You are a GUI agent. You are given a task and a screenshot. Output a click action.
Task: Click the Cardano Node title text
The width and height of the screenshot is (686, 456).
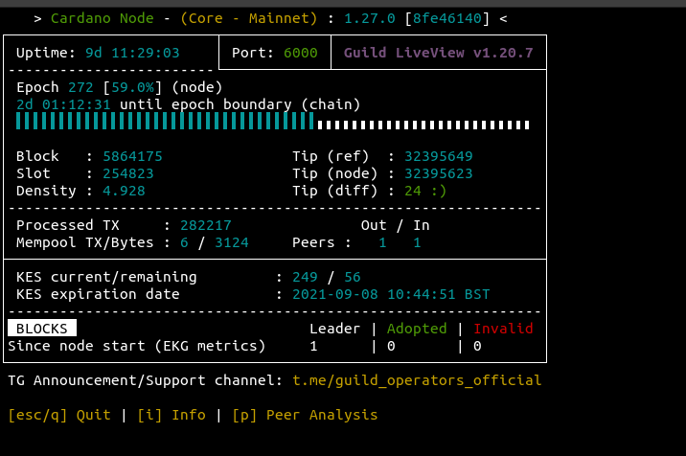[102, 18]
